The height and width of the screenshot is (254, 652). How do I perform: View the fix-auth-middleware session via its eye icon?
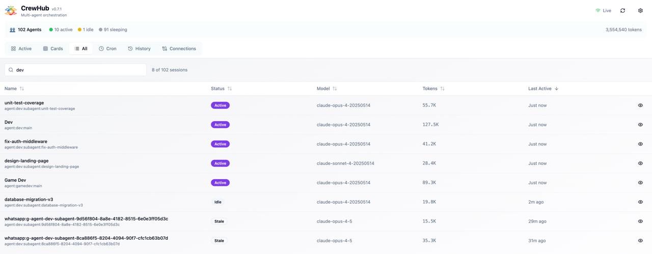[640, 144]
